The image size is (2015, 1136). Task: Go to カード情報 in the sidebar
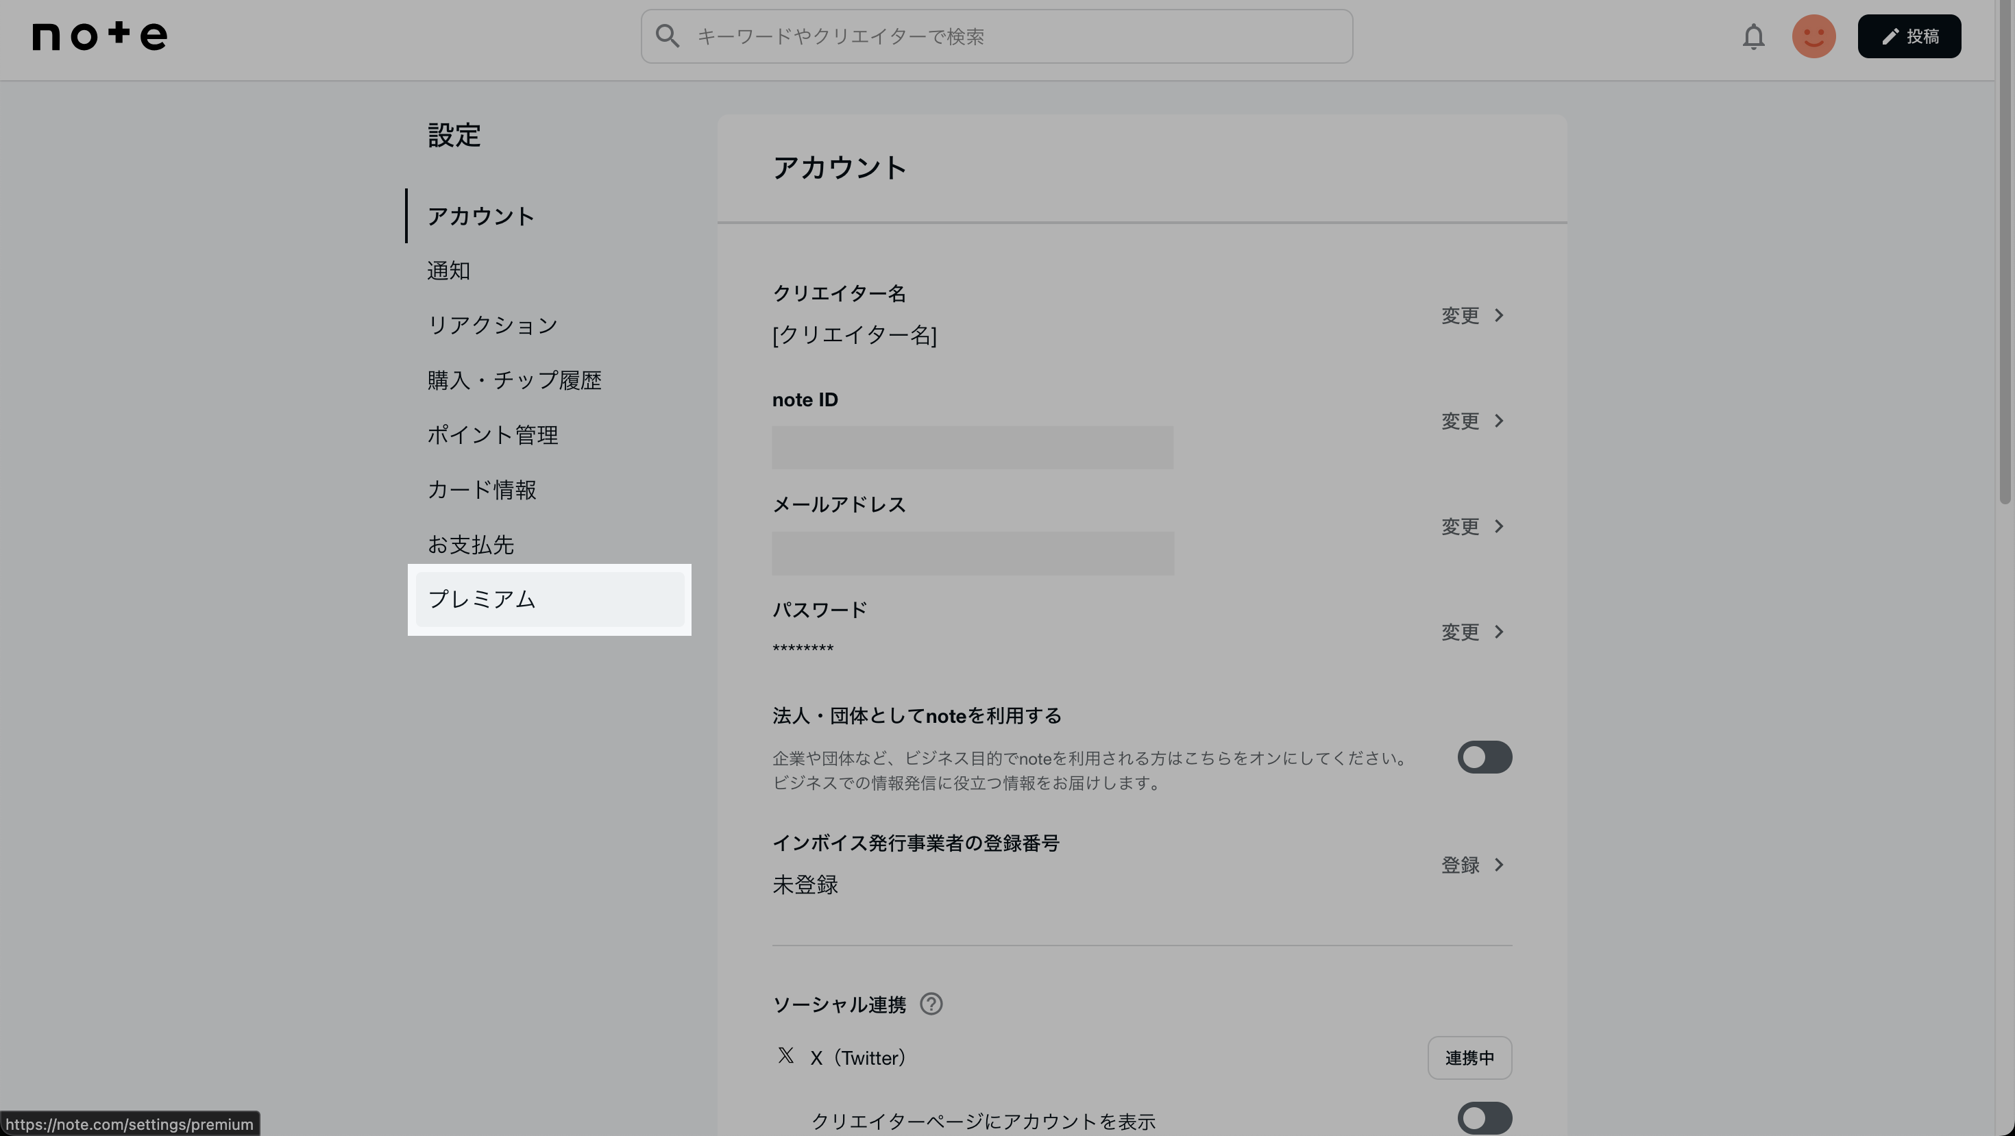click(x=481, y=489)
